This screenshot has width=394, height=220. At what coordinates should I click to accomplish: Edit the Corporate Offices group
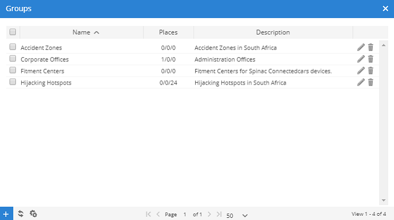click(x=361, y=59)
